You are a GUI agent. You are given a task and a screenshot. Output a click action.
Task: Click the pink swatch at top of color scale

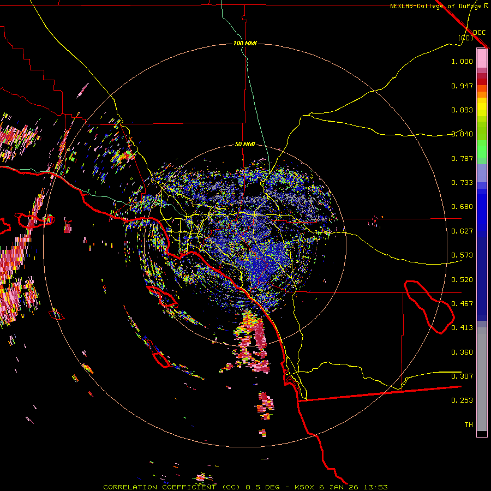tap(482, 58)
